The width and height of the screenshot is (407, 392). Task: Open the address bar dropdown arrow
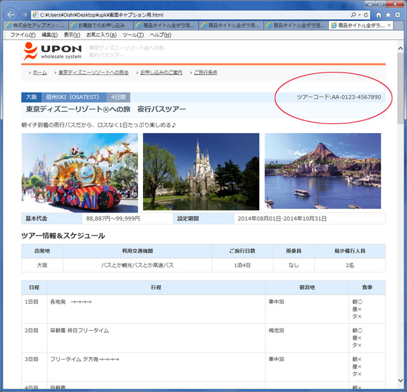point(359,15)
